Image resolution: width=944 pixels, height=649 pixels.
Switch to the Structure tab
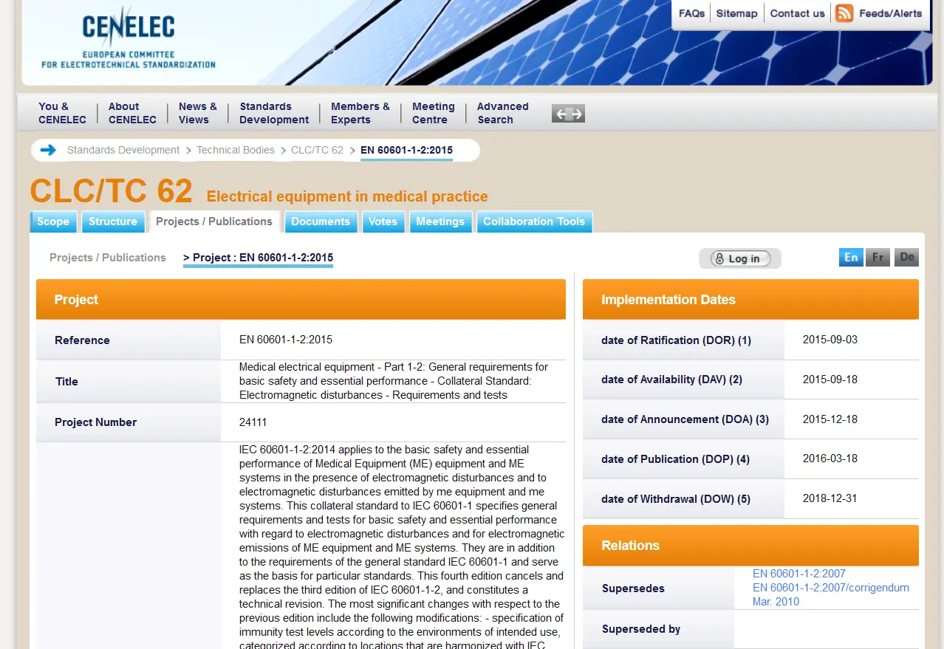pos(113,222)
